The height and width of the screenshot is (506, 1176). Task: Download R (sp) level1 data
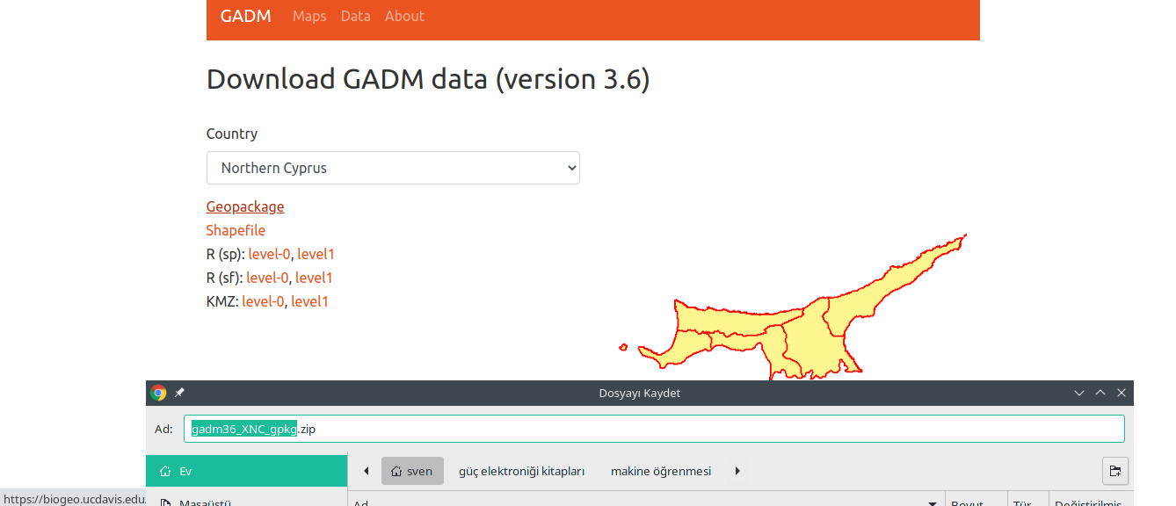(x=316, y=254)
